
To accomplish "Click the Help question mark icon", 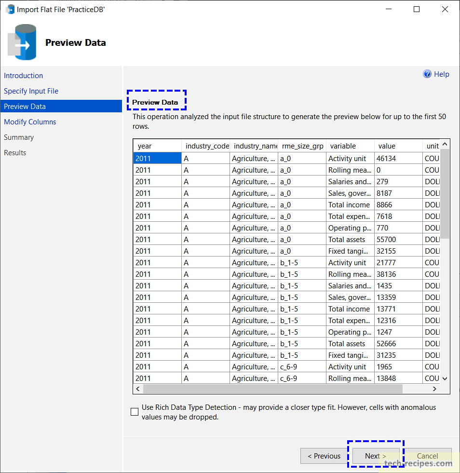I will pyautogui.click(x=427, y=74).
